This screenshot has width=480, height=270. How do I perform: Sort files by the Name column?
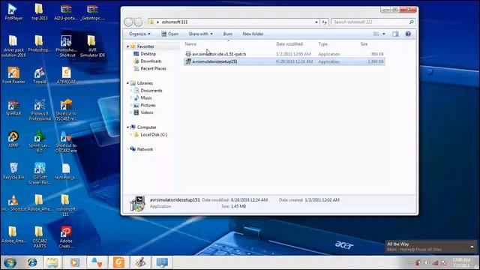[x=190, y=44]
